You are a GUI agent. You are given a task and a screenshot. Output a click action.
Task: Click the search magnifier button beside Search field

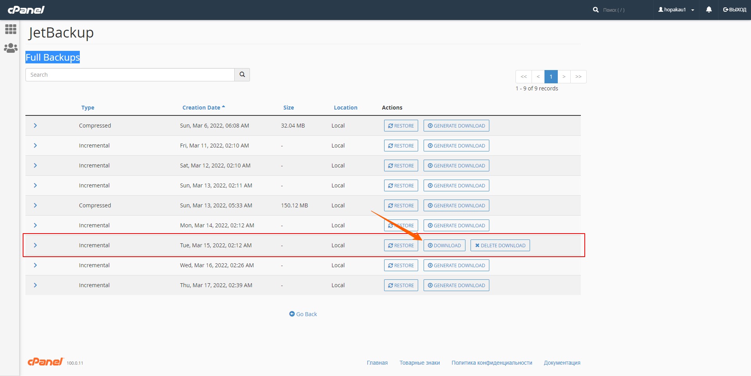click(242, 75)
